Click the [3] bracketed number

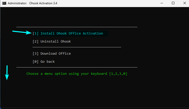pos(36,53)
